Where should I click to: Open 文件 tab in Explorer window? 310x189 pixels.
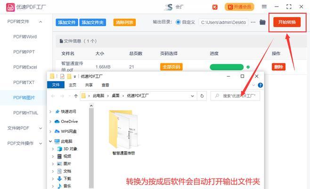point(56,85)
